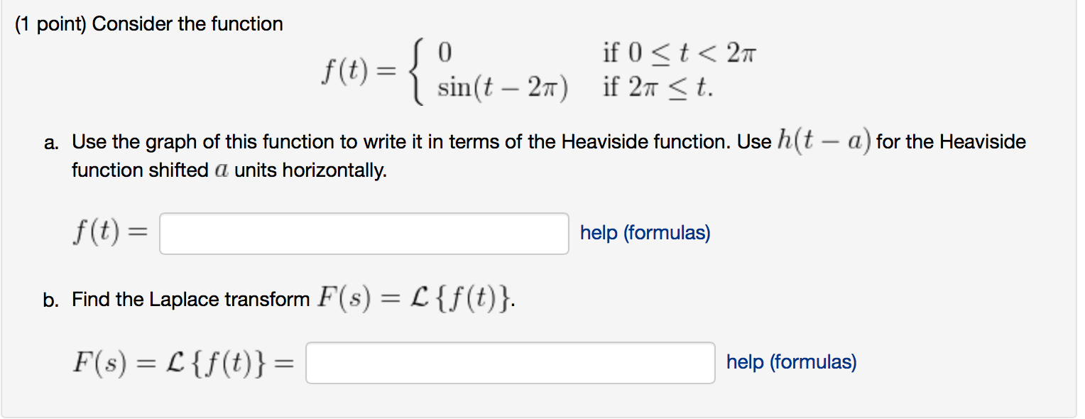
Task: Click the zero value in piecewise definition
Action: pyautogui.click(x=445, y=53)
